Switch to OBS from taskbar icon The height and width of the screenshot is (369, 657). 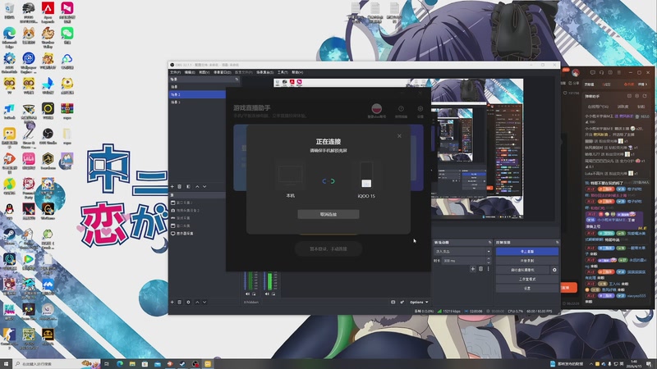pyautogui.click(x=195, y=364)
